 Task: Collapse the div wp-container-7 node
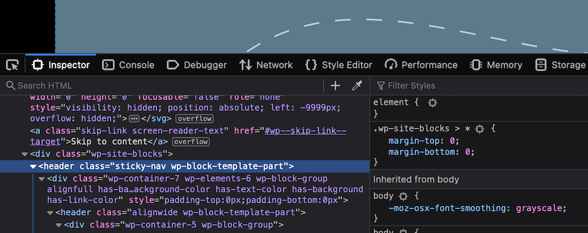coord(42,178)
